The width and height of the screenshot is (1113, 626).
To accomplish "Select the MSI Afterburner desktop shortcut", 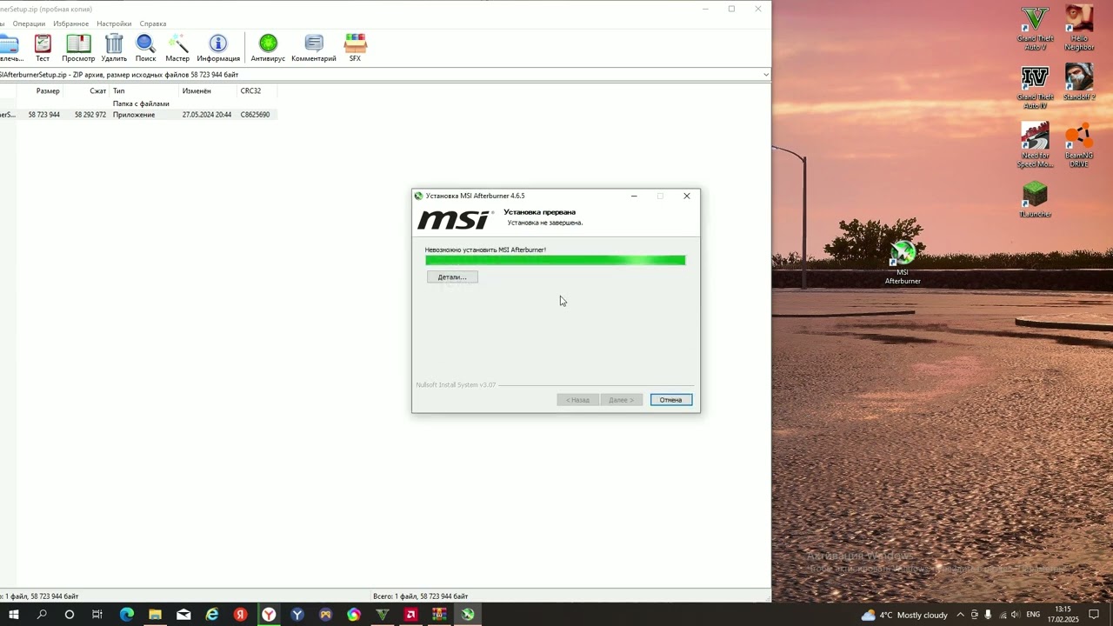I will coord(903,263).
